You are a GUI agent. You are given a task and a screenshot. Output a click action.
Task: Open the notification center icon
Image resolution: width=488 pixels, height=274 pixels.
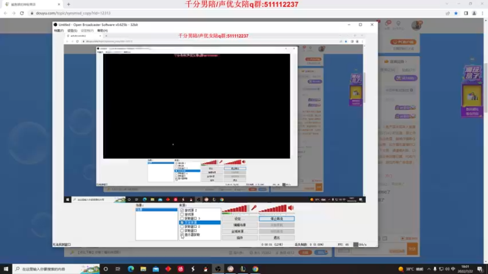480,269
